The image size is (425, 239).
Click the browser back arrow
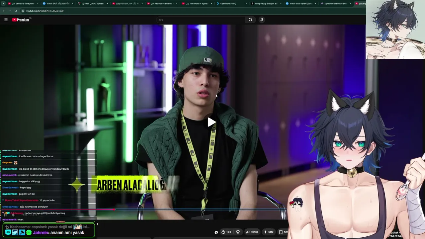coord(4,11)
